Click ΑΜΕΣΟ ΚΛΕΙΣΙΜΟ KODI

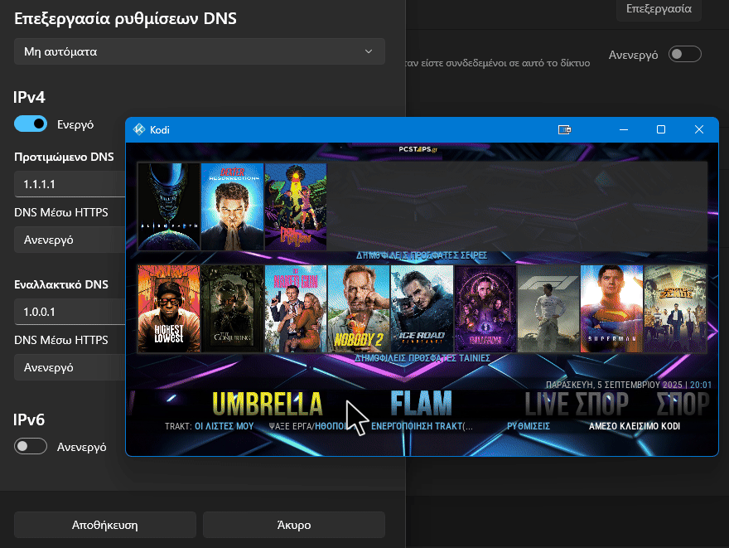[x=635, y=426]
